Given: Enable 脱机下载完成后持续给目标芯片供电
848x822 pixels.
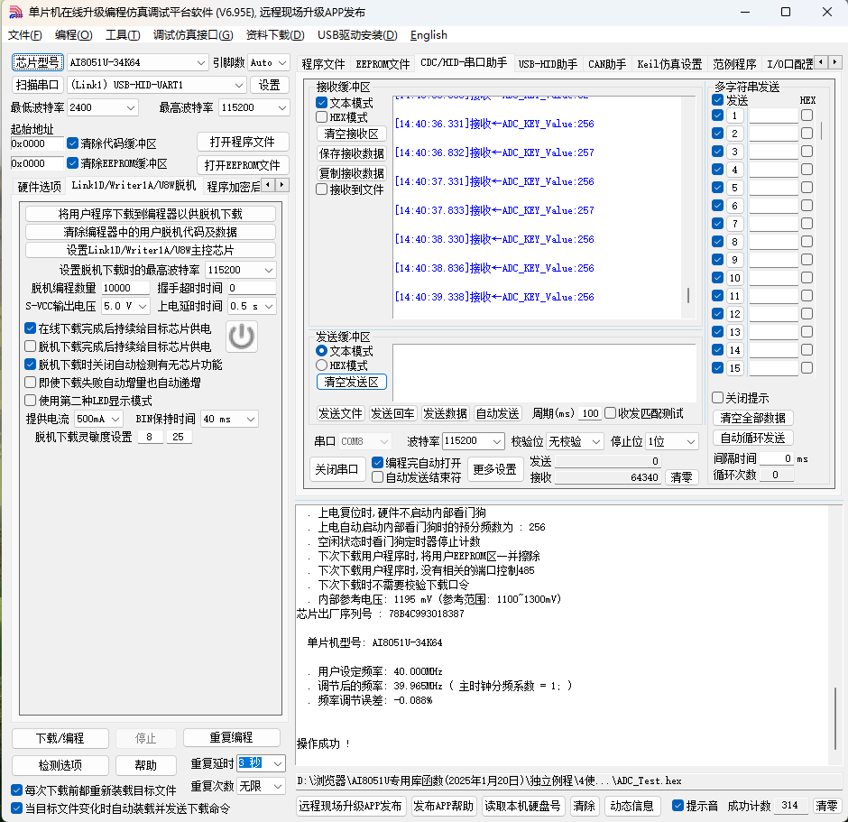Looking at the screenshot, I should click(x=31, y=346).
